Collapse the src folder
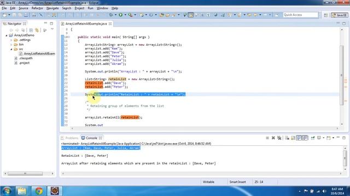 coord(11,49)
